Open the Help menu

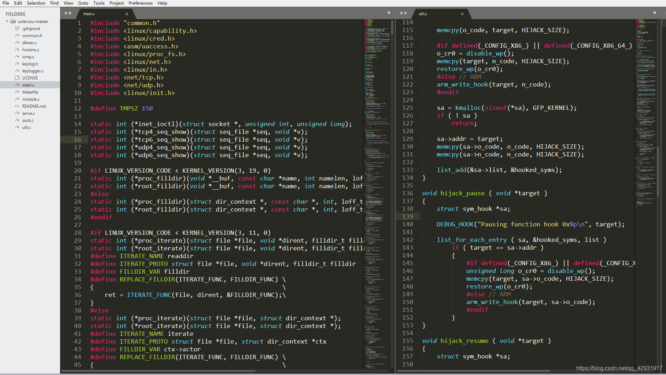[162, 3]
